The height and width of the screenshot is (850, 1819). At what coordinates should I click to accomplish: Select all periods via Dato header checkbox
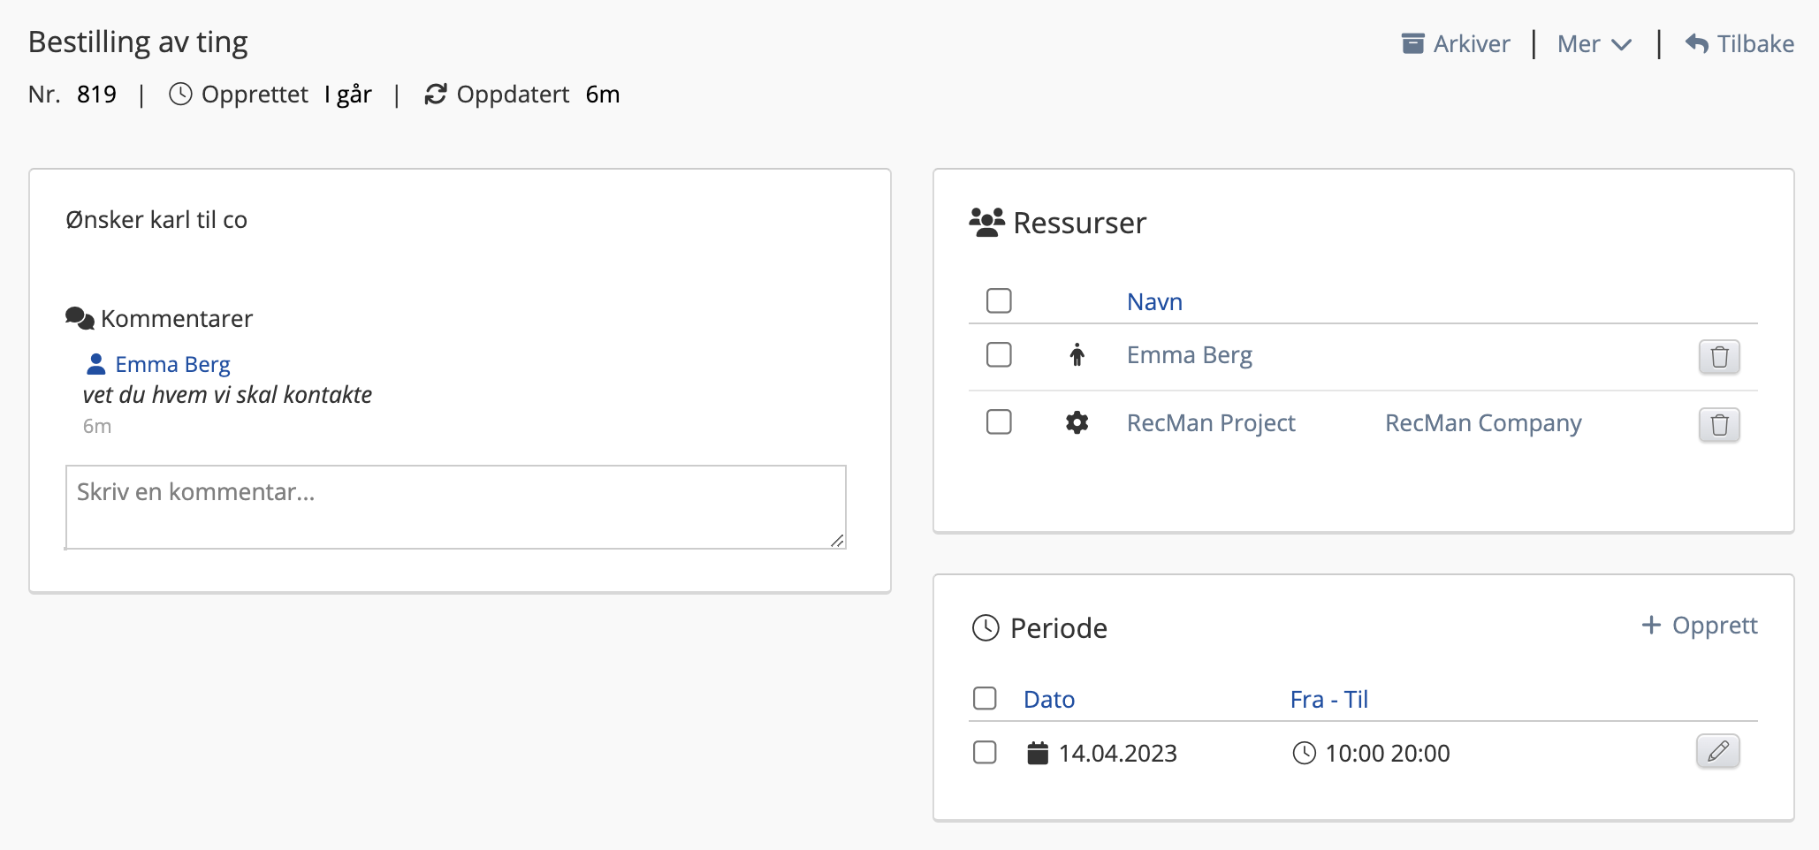985,699
